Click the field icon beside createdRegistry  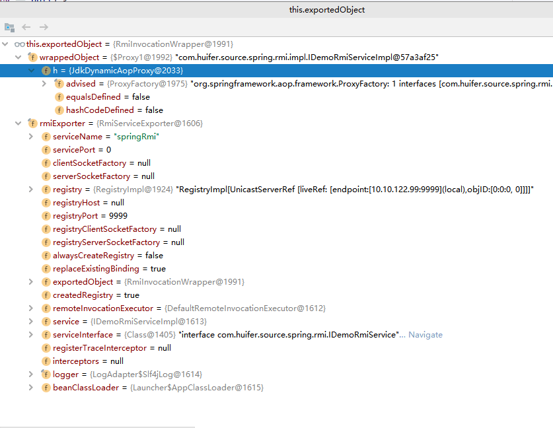[46, 295]
